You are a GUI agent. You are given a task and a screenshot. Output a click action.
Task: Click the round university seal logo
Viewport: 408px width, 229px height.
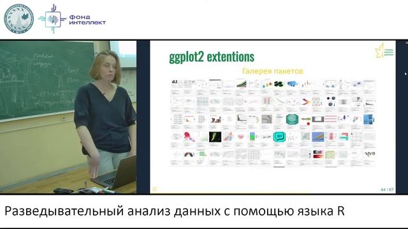pyautogui.click(x=18, y=19)
